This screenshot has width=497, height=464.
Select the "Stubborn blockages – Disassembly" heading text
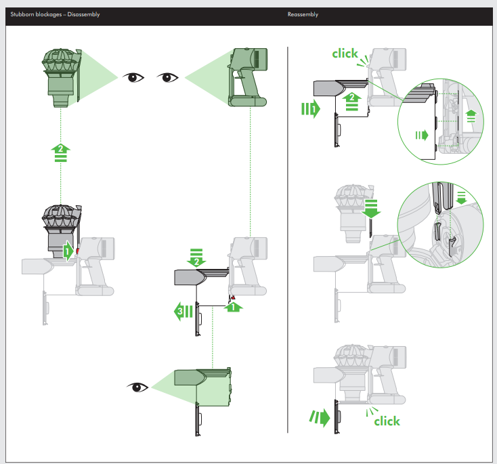55,14
